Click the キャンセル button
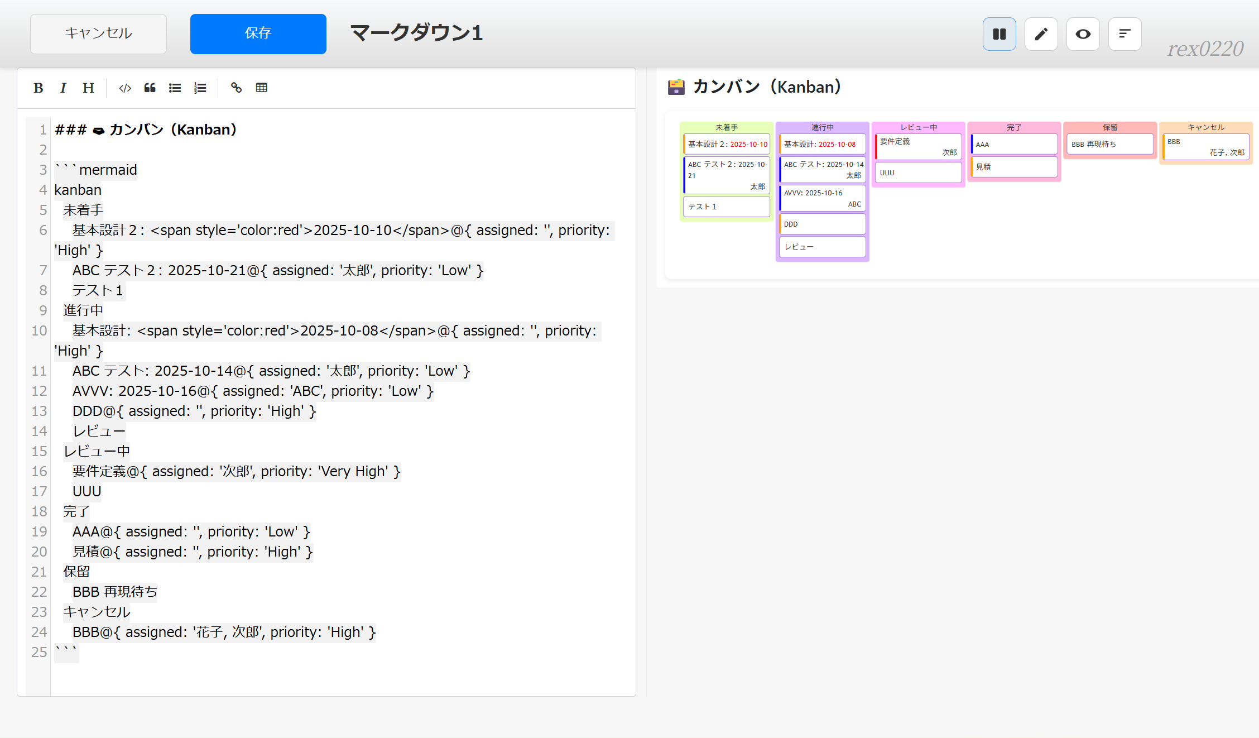This screenshot has width=1259, height=738. 98,33
